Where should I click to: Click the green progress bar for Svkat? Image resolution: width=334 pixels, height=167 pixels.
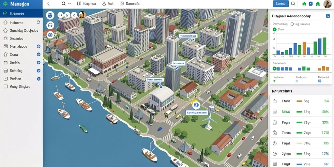coord(299,112)
